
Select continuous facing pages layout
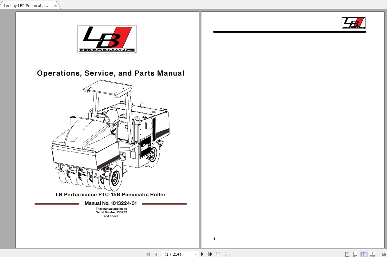click(372, 254)
